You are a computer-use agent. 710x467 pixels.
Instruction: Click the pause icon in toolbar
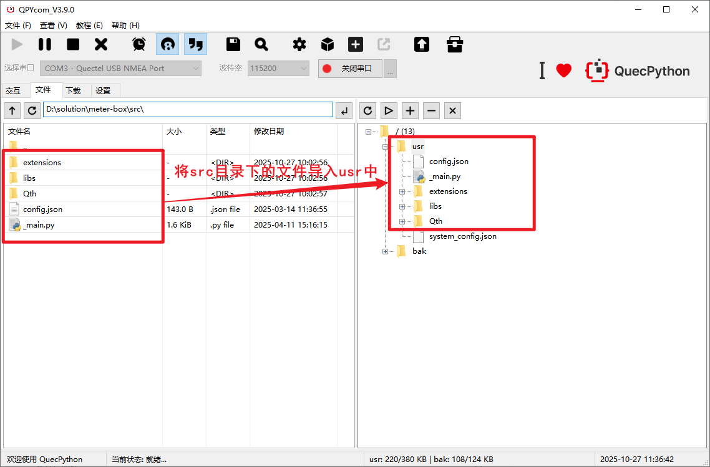(45, 44)
